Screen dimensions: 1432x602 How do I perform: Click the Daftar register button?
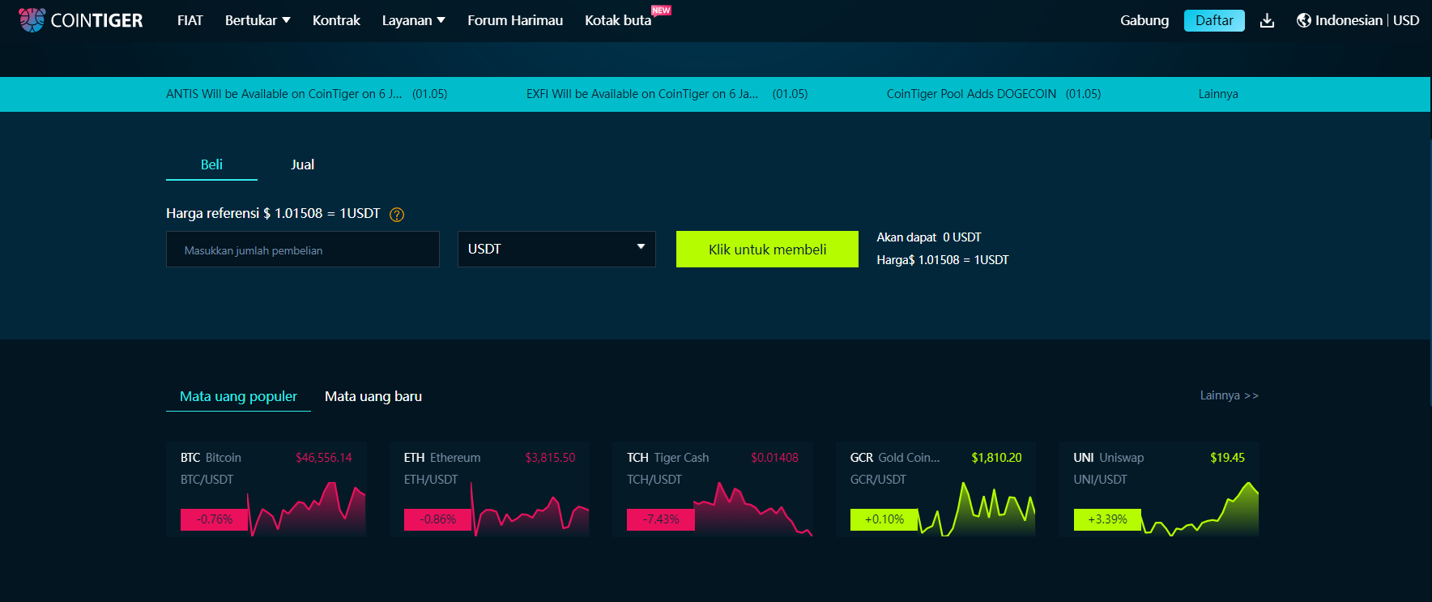click(1214, 20)
